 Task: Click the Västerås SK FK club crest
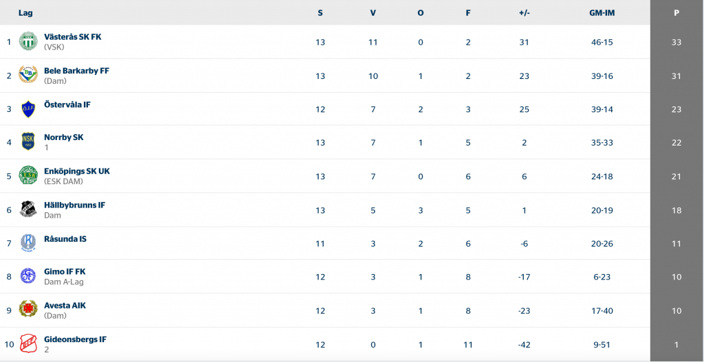[x=28, y=41]
